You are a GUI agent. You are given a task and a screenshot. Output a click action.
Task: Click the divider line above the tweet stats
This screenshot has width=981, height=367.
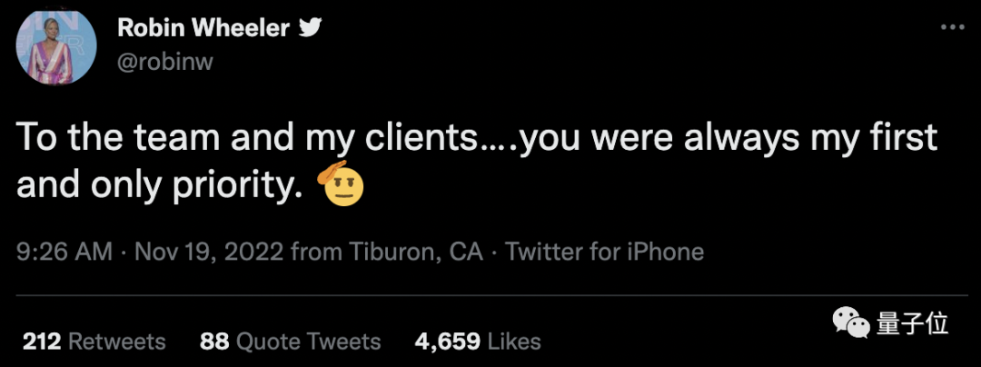tap(490, 295)
